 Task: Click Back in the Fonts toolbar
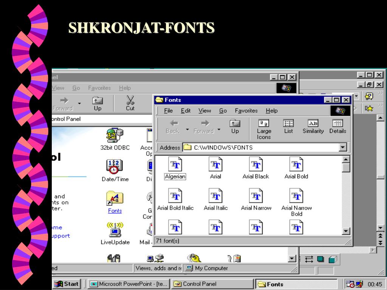pos(172,127)
